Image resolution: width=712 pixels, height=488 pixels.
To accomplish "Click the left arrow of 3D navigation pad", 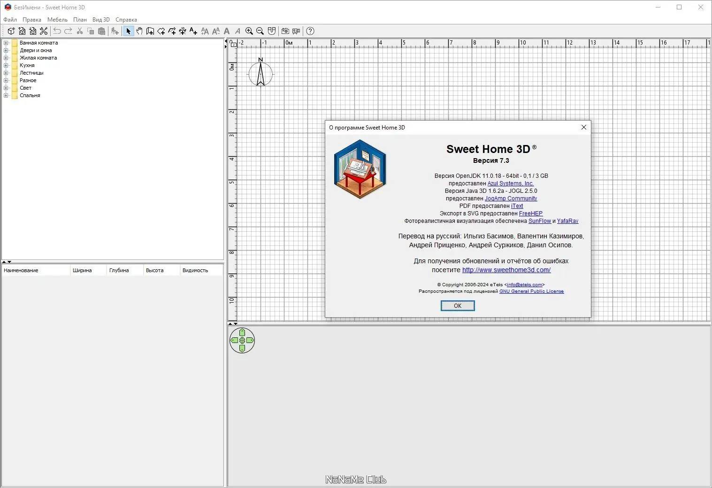I will pos(234,340).
